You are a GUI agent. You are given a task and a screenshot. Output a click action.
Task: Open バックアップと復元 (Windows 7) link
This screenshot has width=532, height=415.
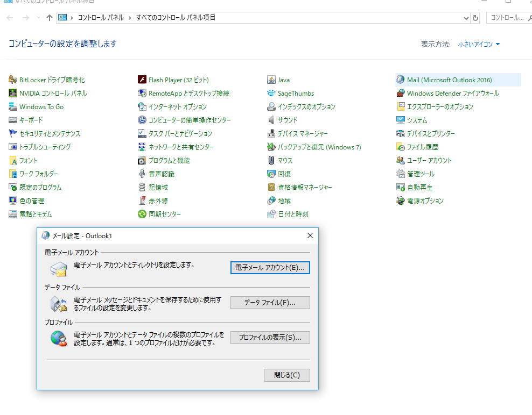point(319,147)
